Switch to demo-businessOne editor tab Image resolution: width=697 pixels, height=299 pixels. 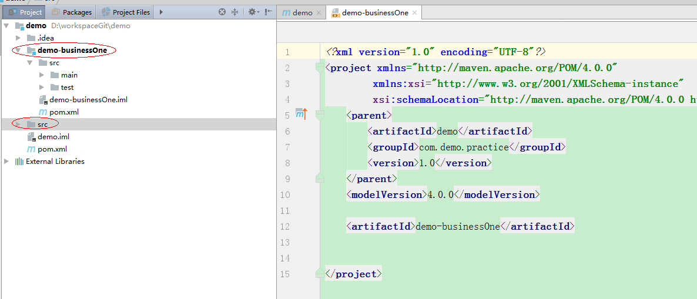click(375, 13)
